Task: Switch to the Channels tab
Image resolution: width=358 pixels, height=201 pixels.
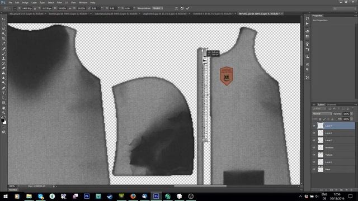Action: pyautogui.click(x=331, y=104)
